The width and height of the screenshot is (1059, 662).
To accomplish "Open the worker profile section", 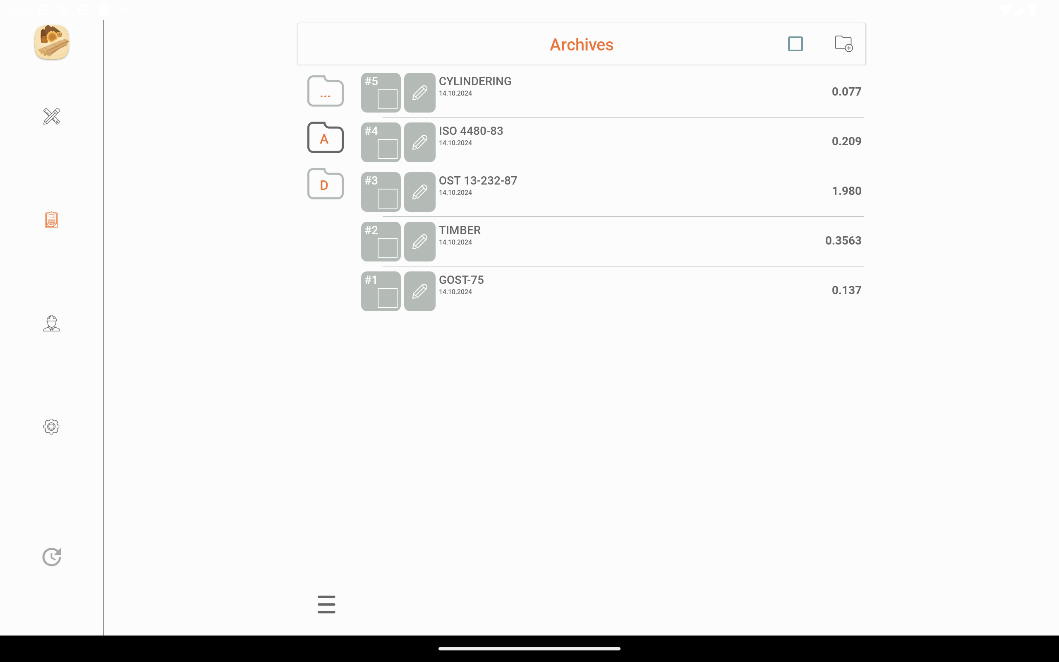I will (52, 323).
